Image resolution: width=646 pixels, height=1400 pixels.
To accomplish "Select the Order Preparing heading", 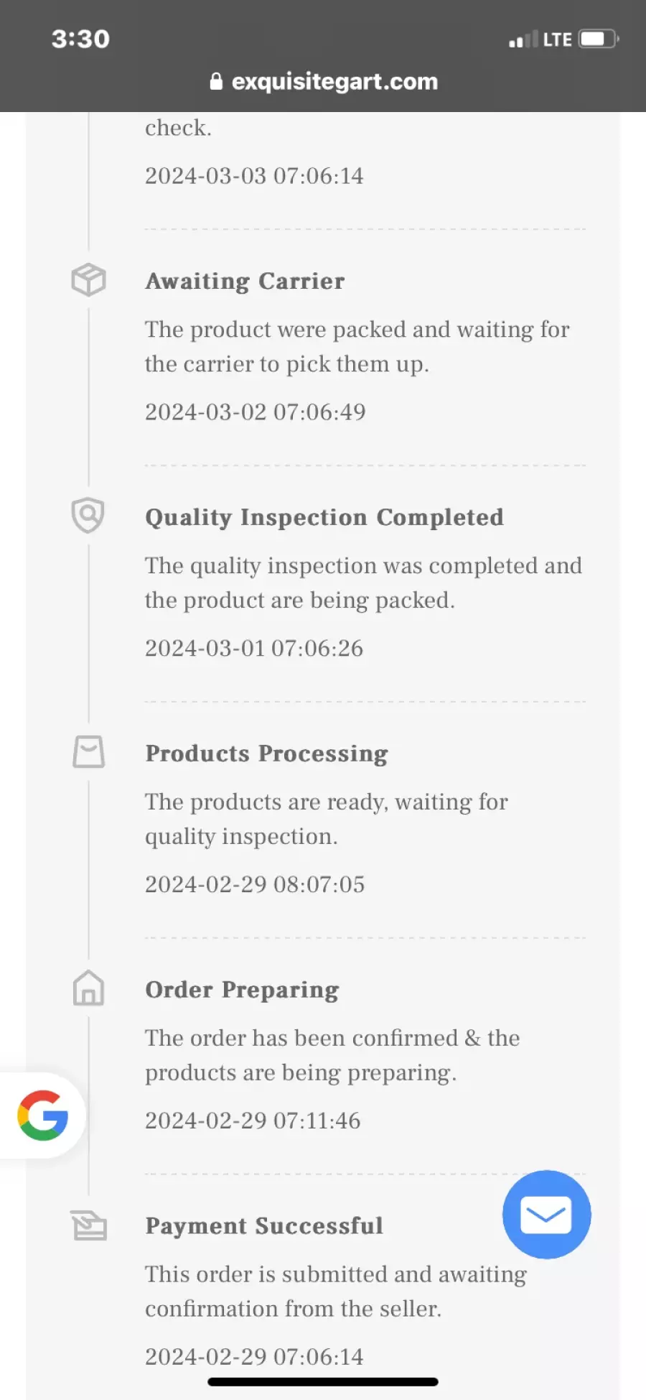I will pyautogui.click(x=242, y=990).
